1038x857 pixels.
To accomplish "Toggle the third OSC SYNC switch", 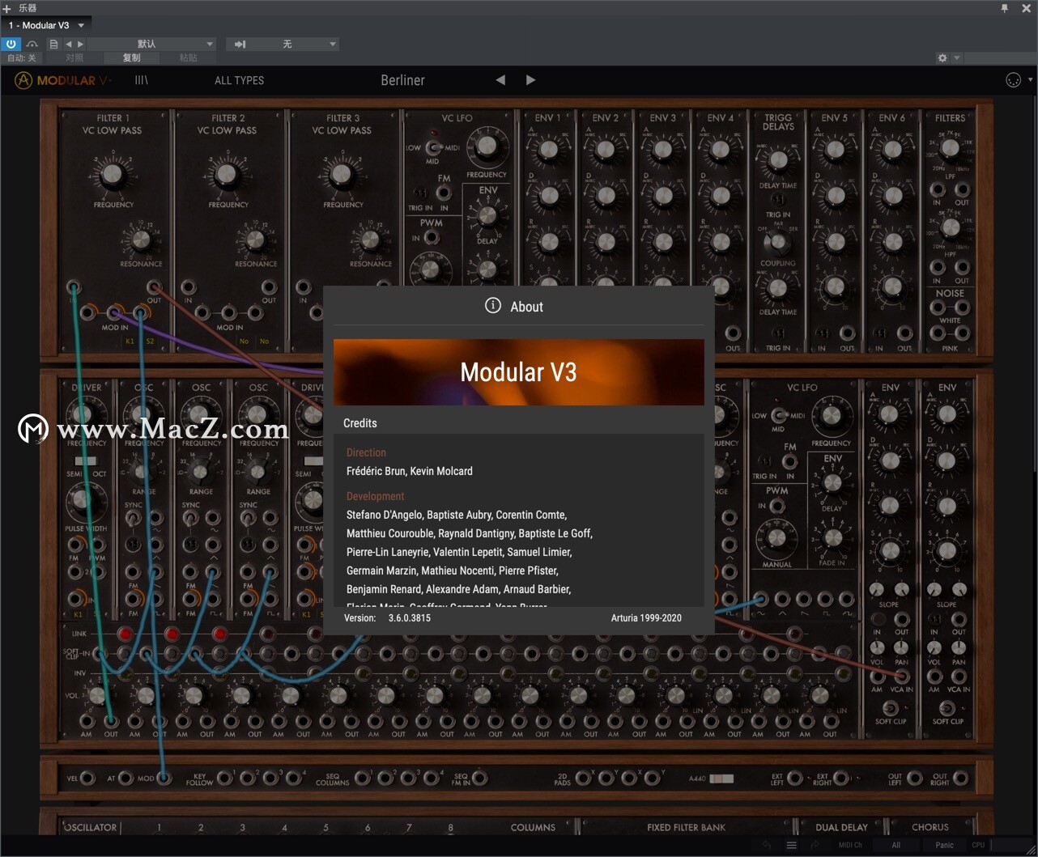I will 249,518.
